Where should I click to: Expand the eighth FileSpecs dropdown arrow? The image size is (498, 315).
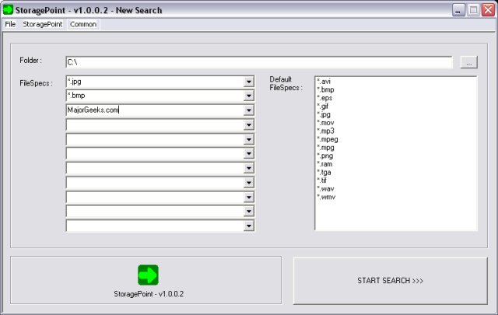(249, 183)
